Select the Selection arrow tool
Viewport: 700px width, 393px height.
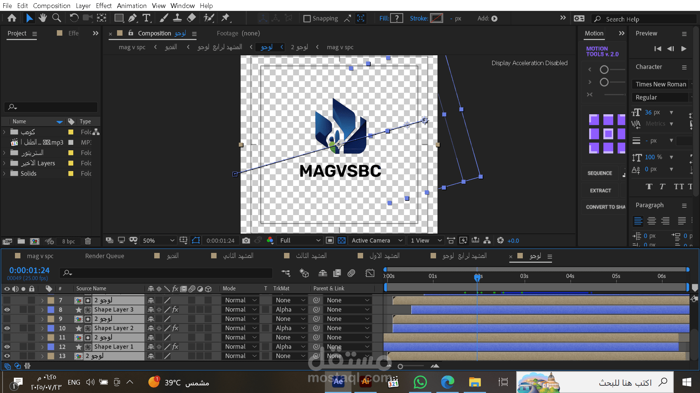(x=29, y=18)
